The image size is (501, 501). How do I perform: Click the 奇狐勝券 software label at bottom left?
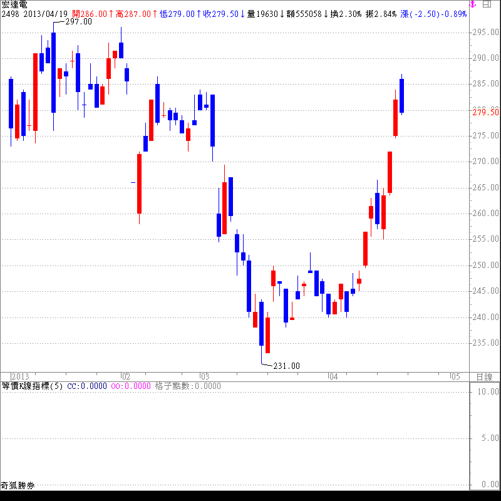click(x=18, y=485)
